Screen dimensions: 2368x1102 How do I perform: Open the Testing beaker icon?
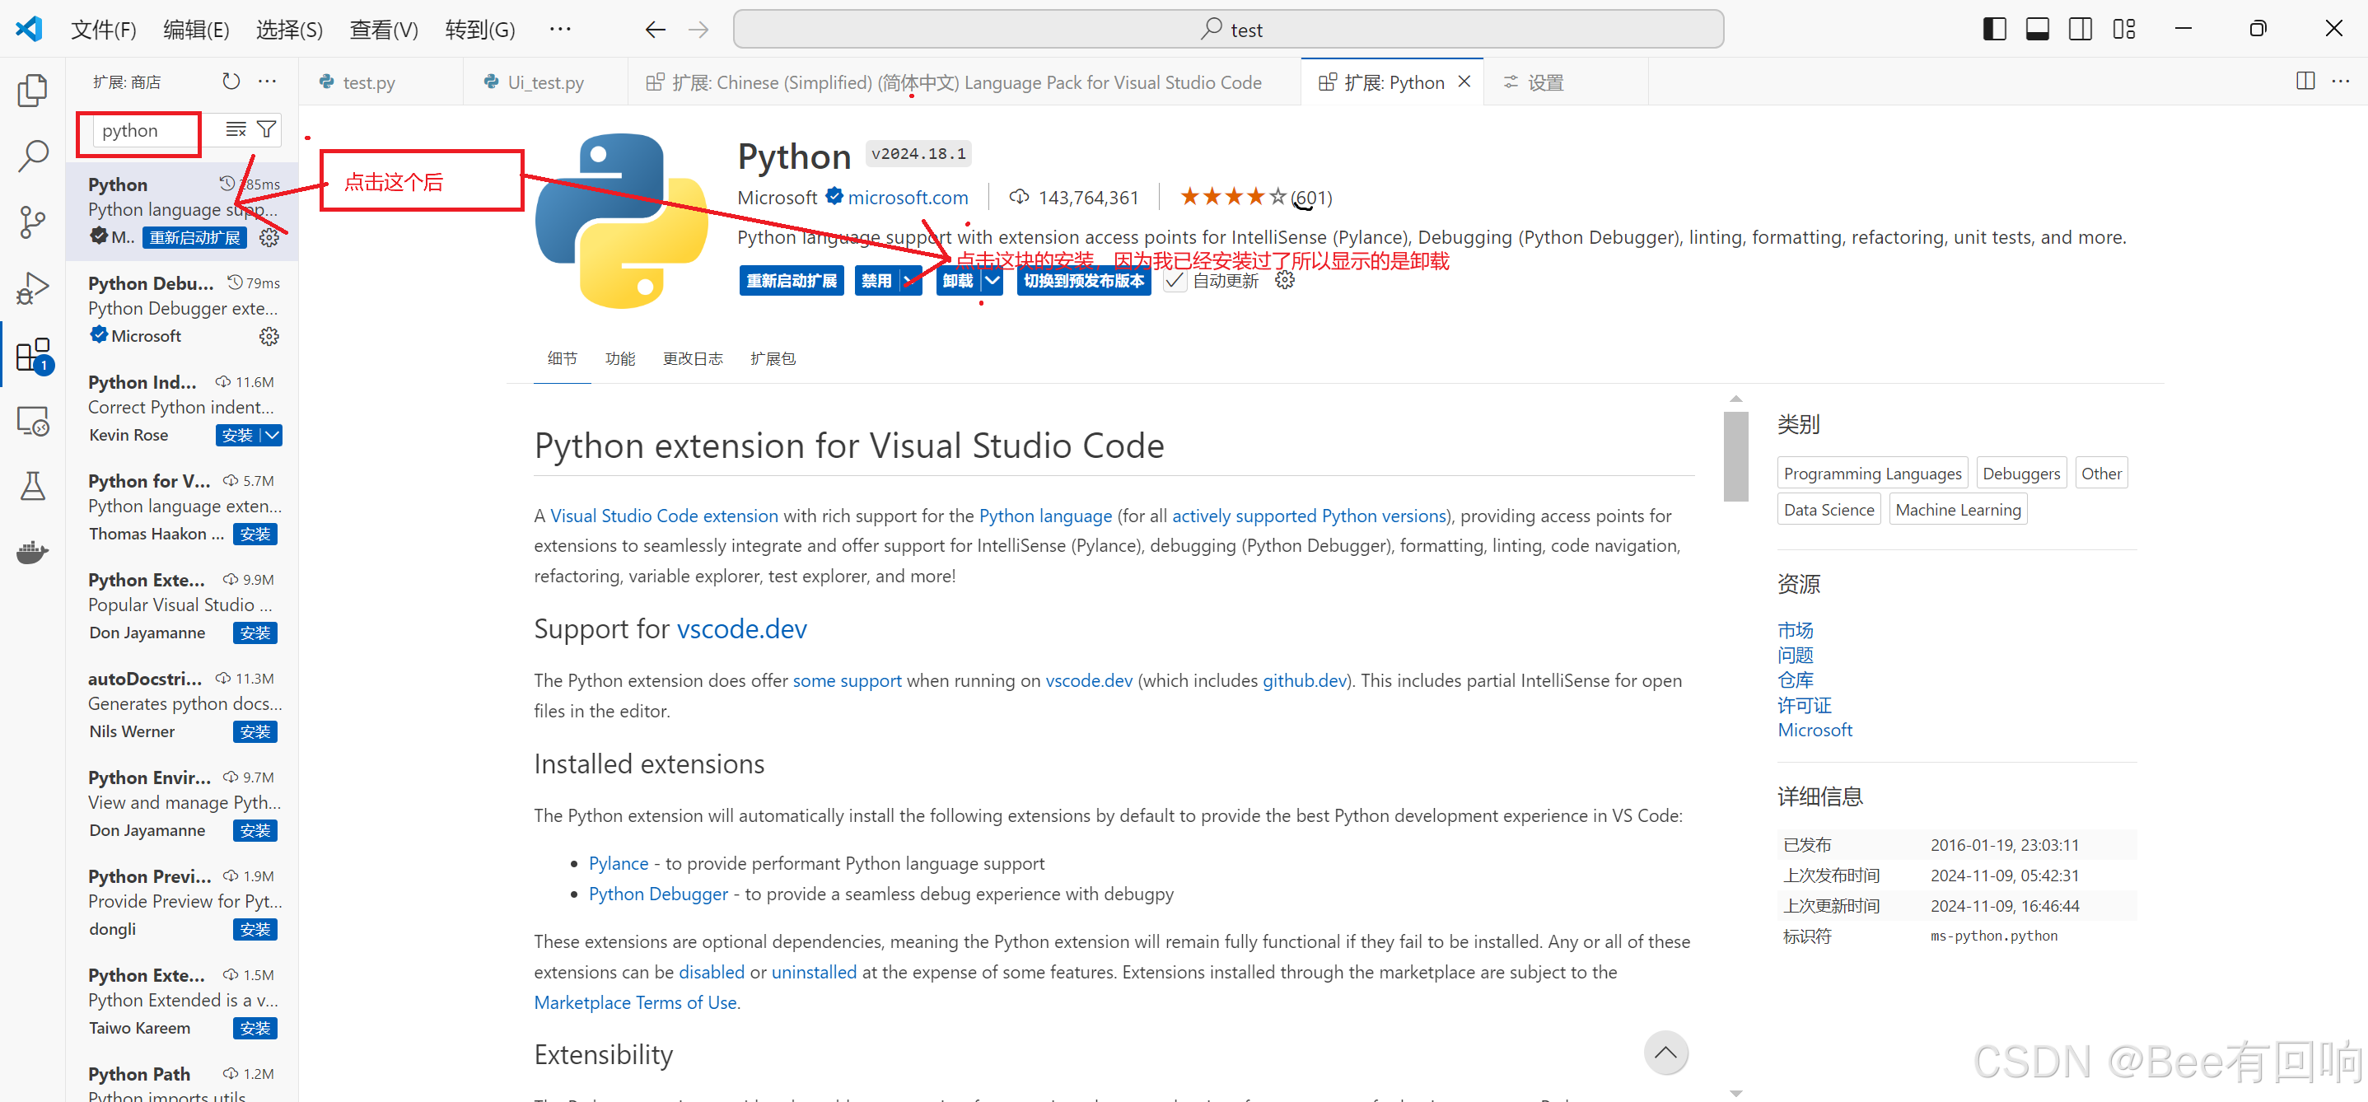pyautogui.click(x=32, y=486)
